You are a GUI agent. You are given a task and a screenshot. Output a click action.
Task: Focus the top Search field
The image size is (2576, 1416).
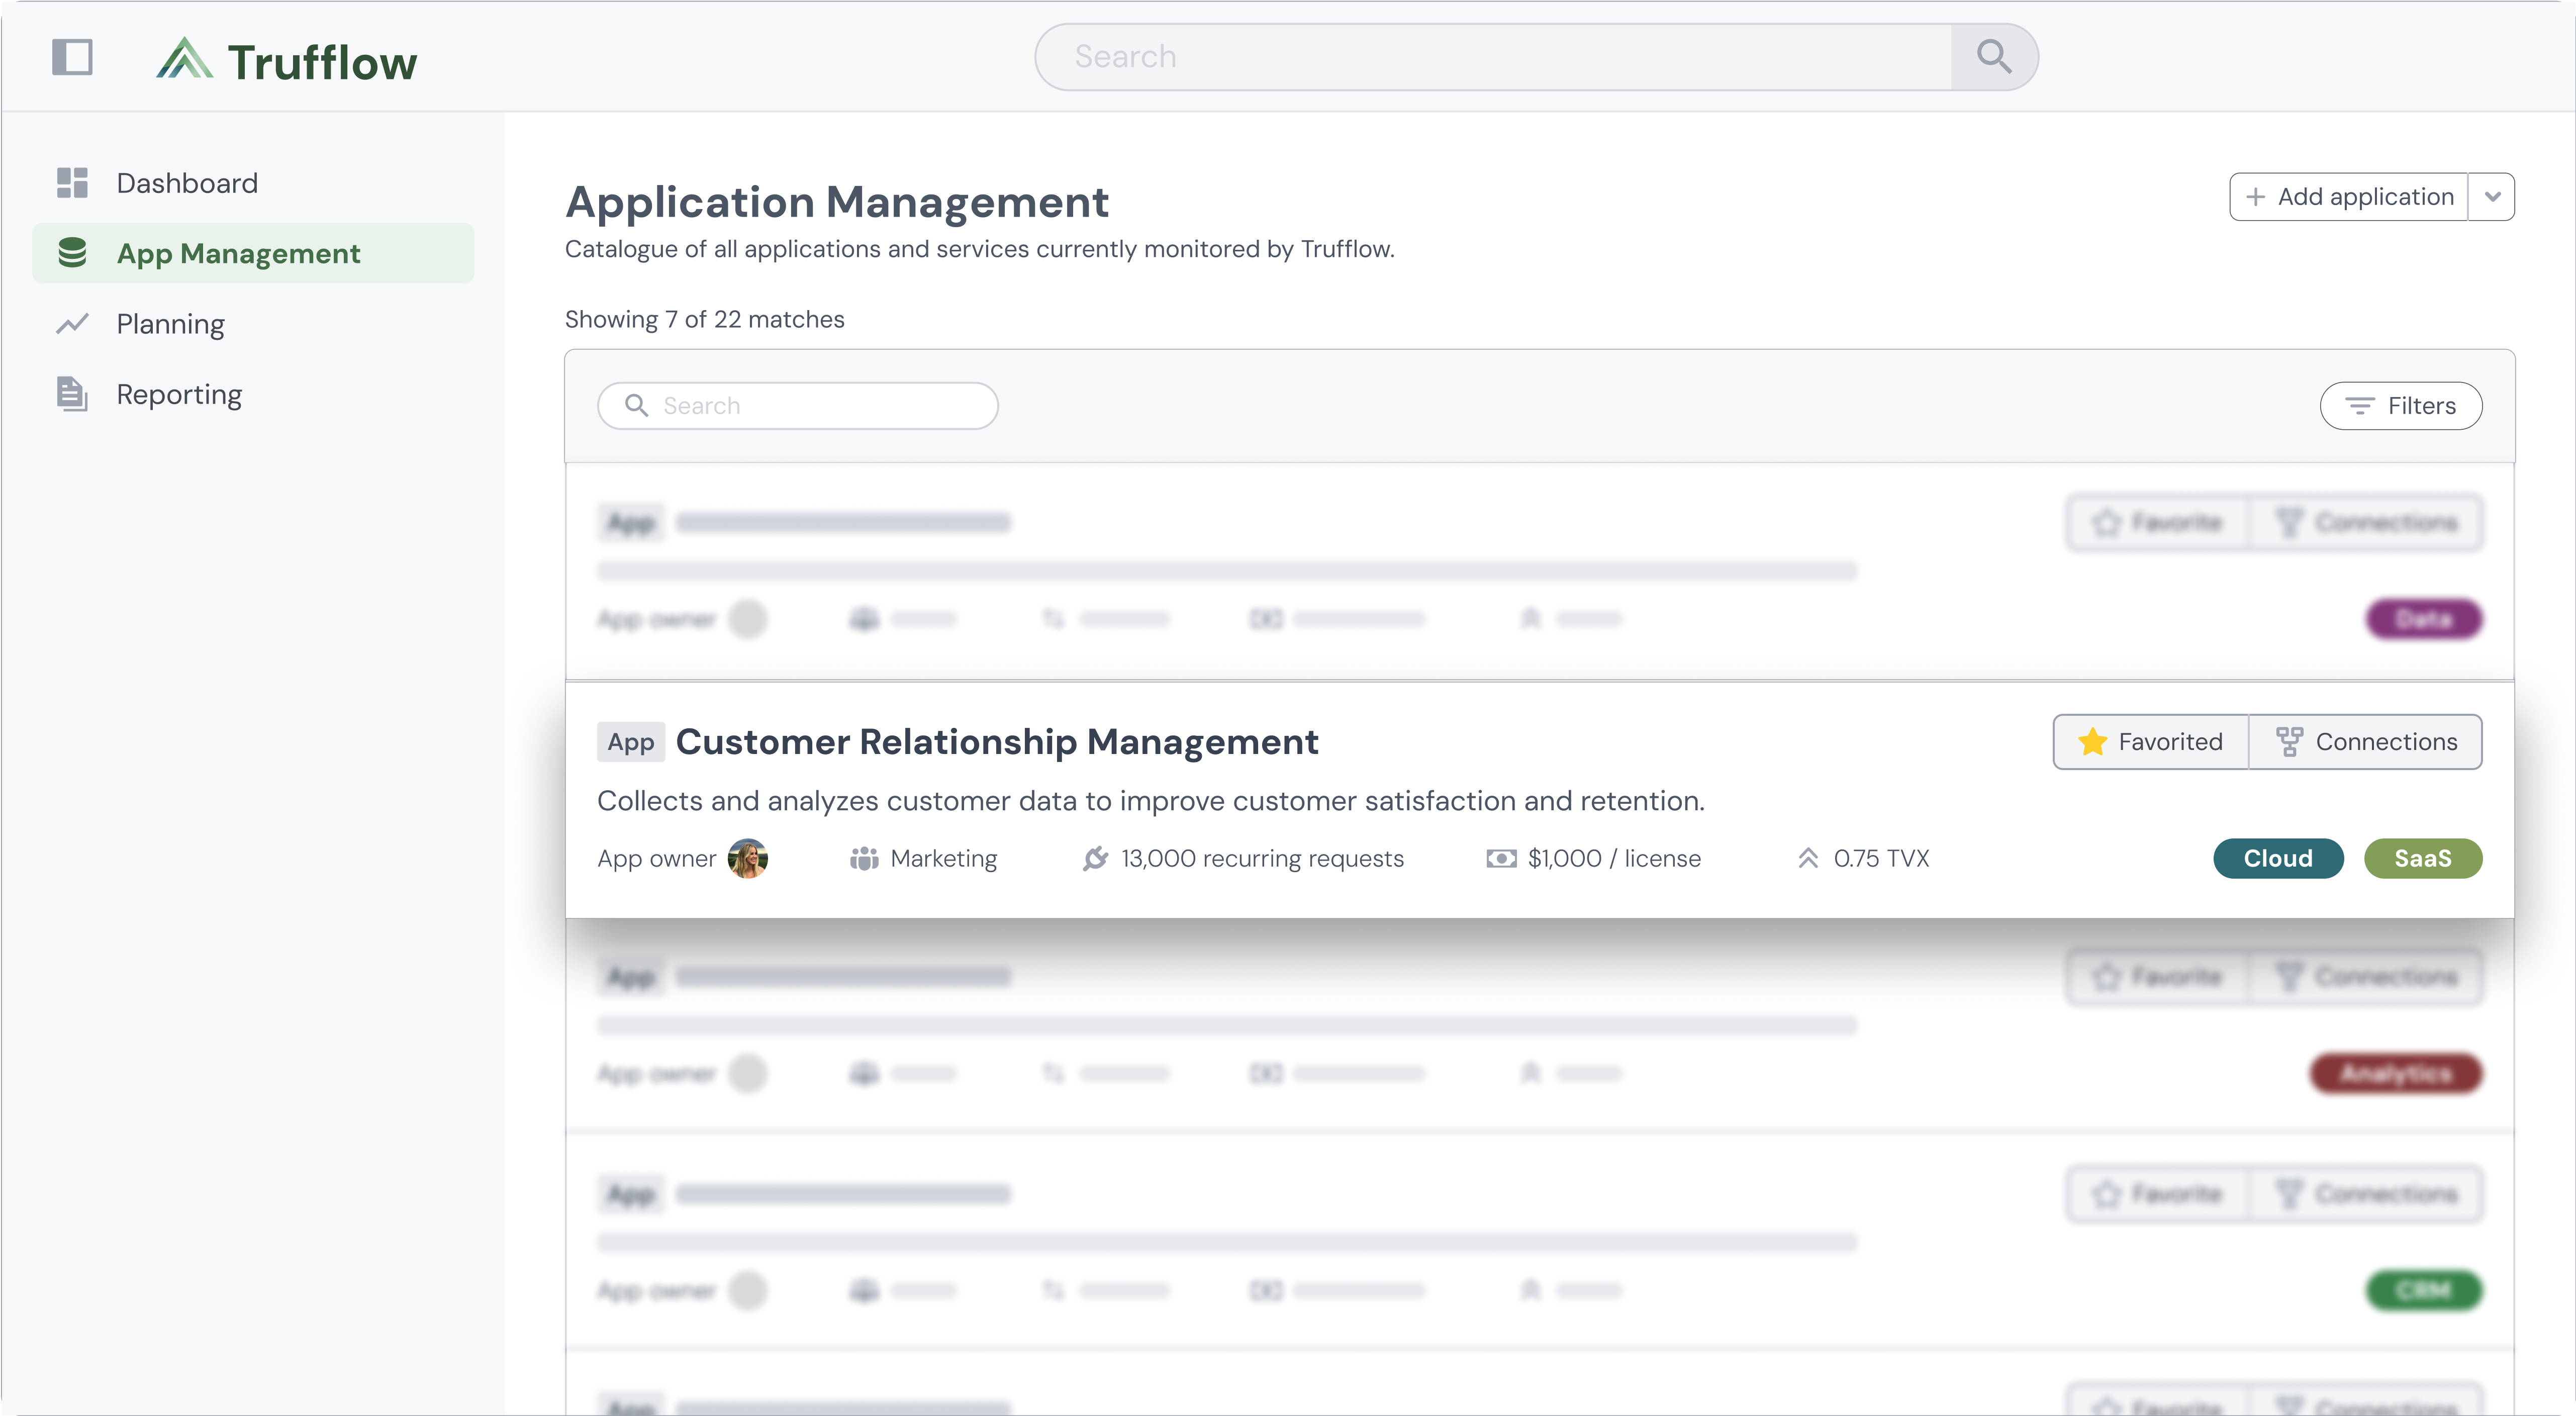[1493, 57]
